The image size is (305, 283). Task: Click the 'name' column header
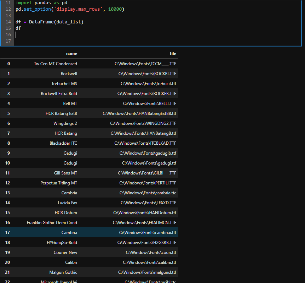click(71, 54)
